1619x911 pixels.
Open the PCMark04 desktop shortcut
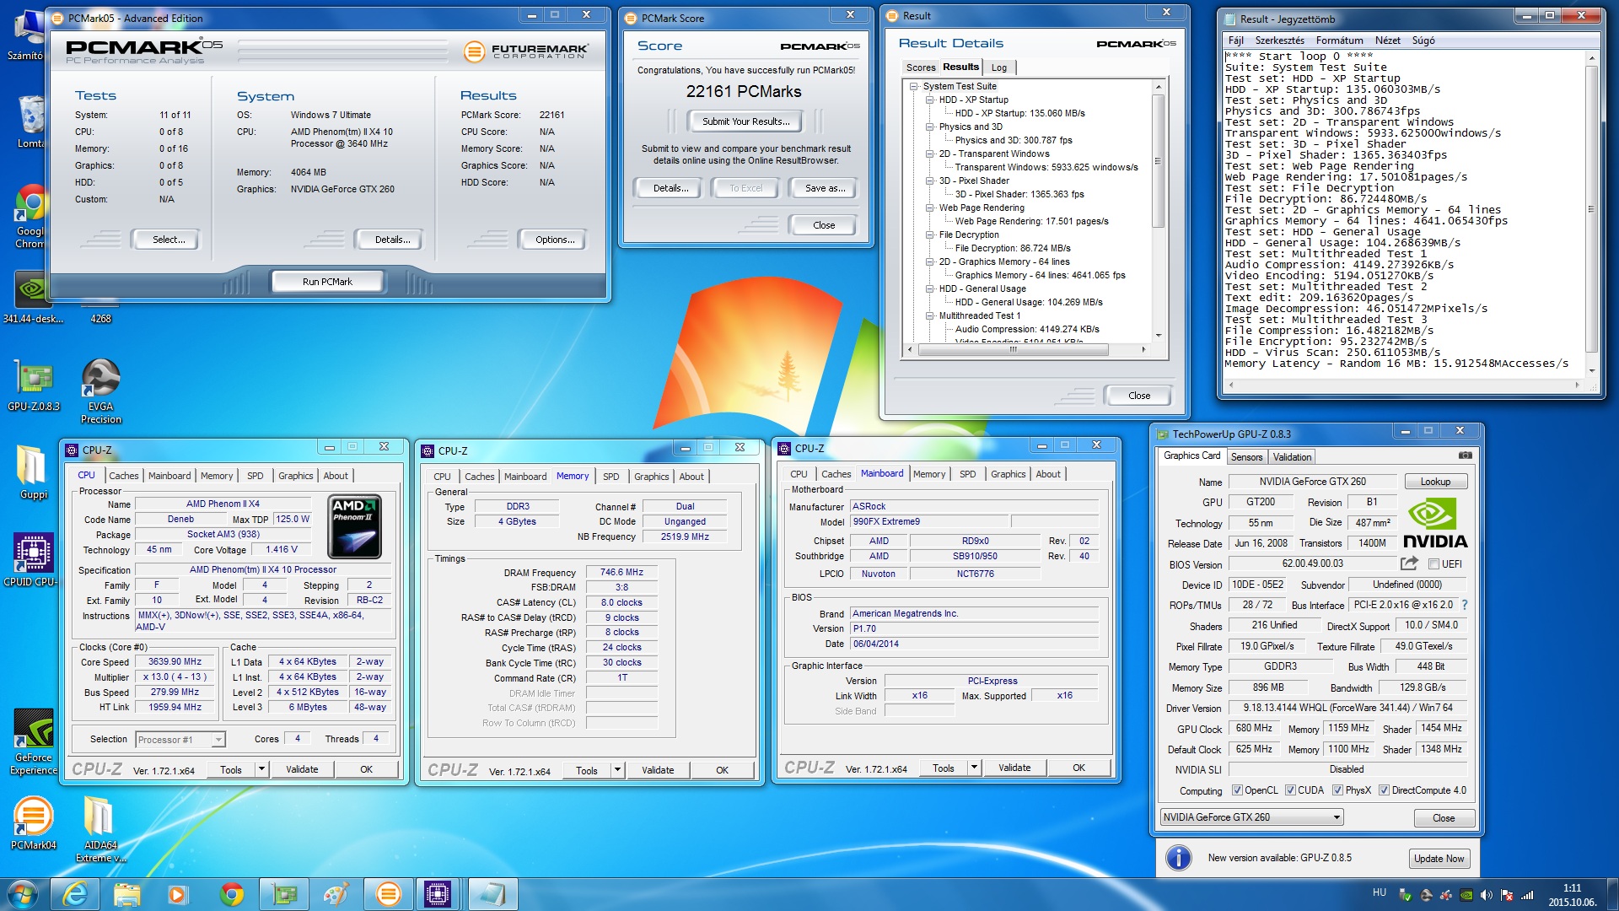click(34, 823)
